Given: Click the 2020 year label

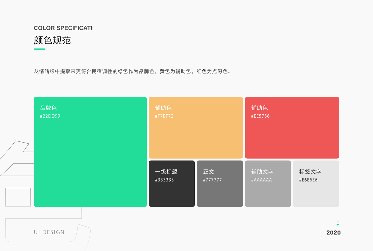Looking at the screenshot, I should click(x=333, y=232).
